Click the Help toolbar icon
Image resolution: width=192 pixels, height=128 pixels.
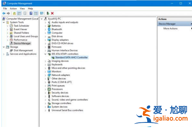click(31, 13)
